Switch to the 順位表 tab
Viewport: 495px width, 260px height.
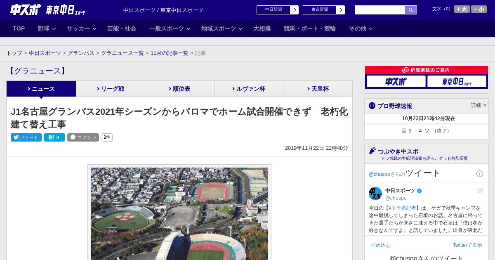[179, 89]
